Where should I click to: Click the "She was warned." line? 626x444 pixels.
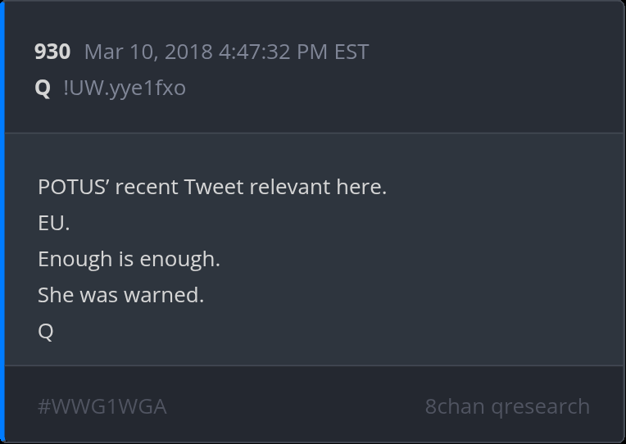(x=120, y=295)
